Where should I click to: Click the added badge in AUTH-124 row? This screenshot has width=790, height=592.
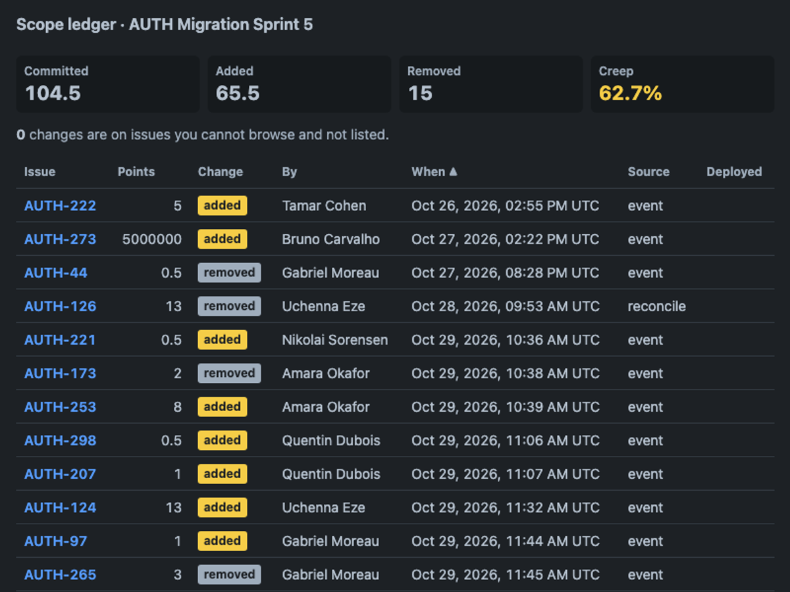click(223, 507)
